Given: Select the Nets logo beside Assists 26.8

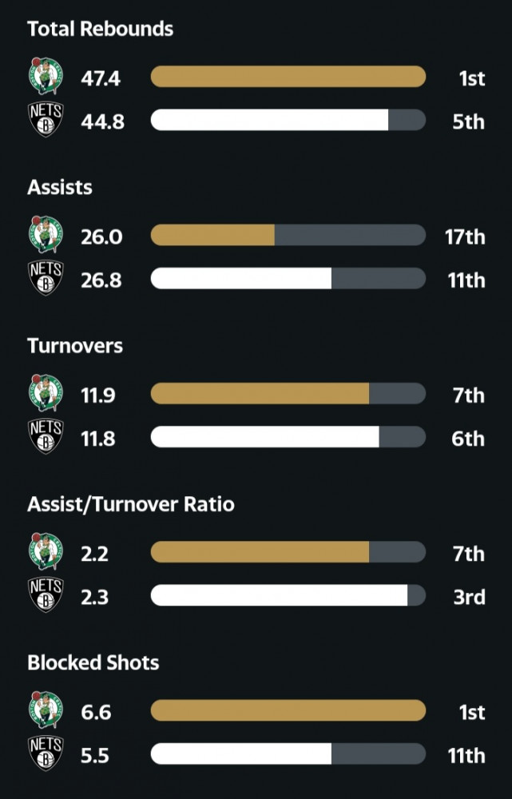Looking at the screenshot, I should tap(46, 278).
